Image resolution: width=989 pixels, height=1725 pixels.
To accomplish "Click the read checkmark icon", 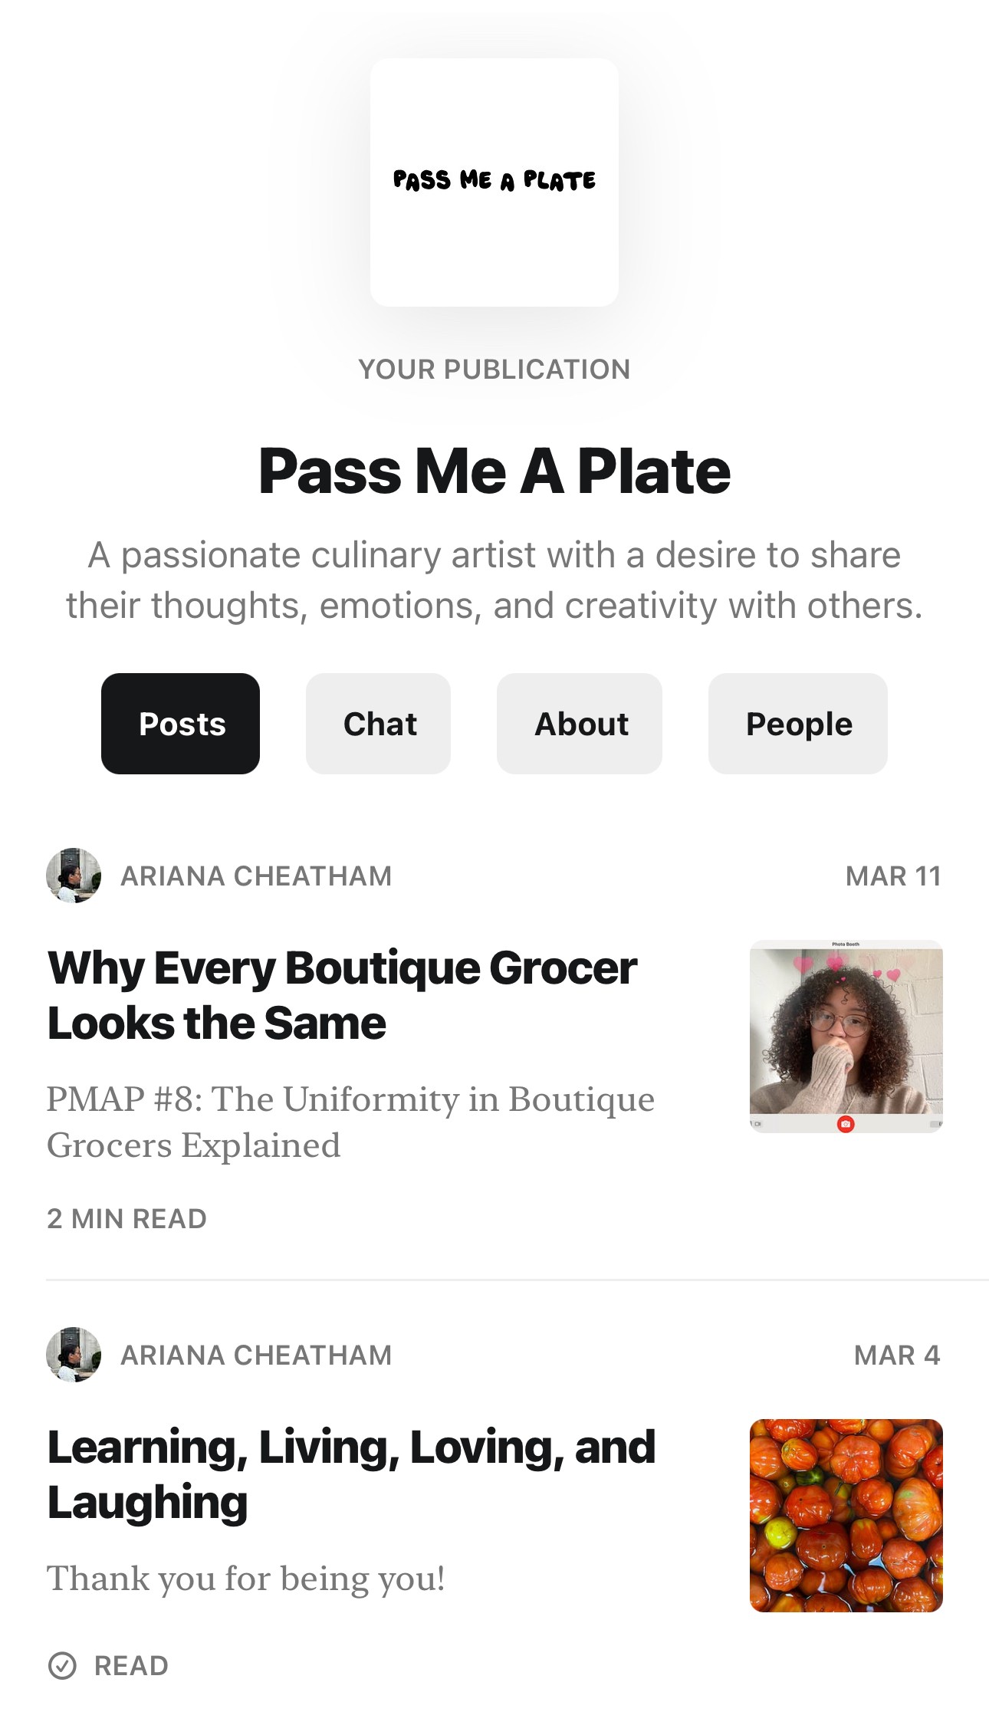I will 62,1665.
